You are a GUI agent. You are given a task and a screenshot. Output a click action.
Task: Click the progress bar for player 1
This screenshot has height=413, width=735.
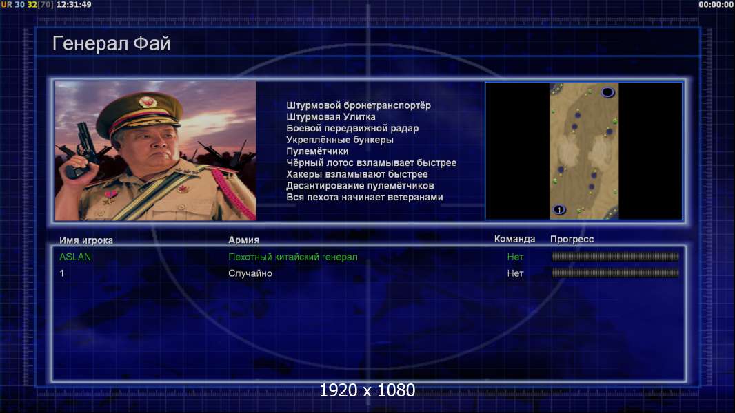(615, 273)
